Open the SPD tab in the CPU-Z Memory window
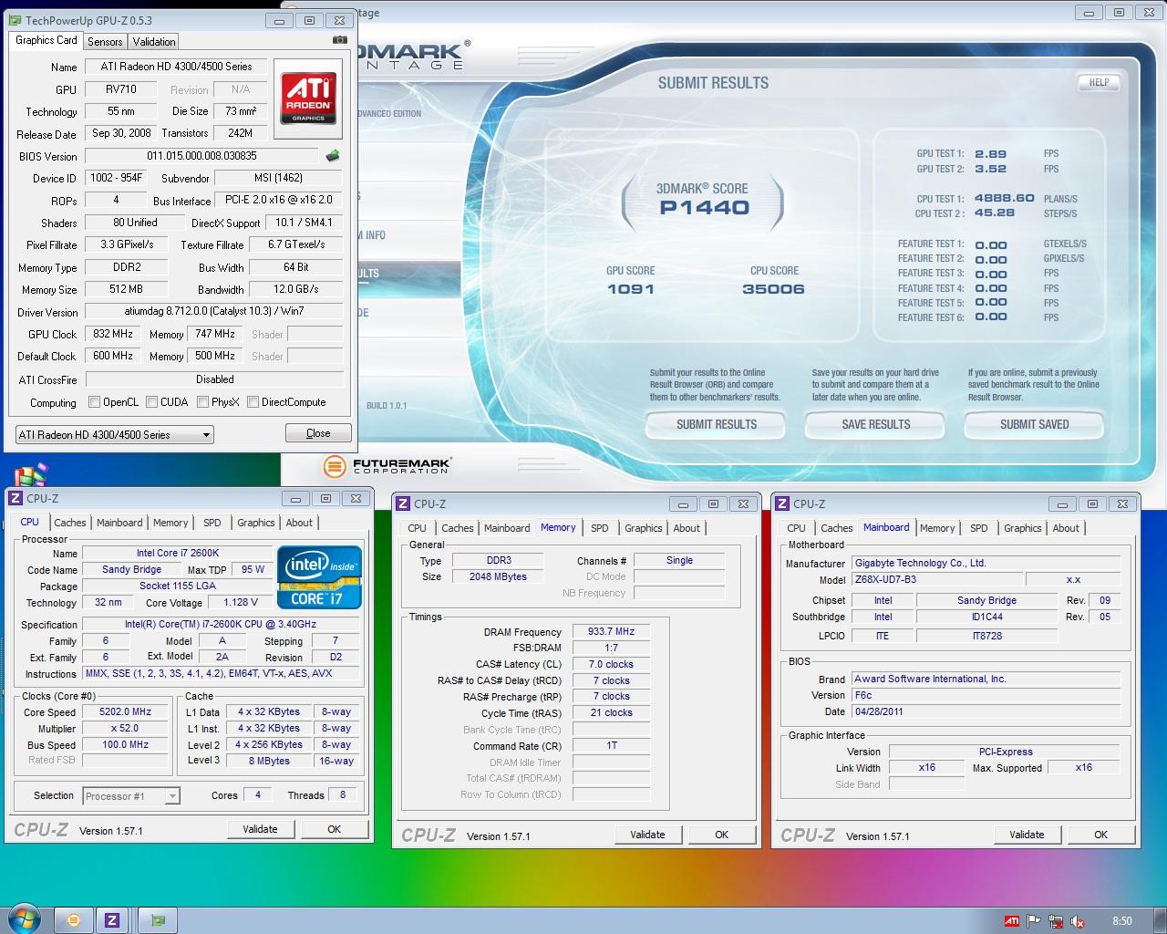This screenshot has width=1167, height=934. (x=600, y=528)
